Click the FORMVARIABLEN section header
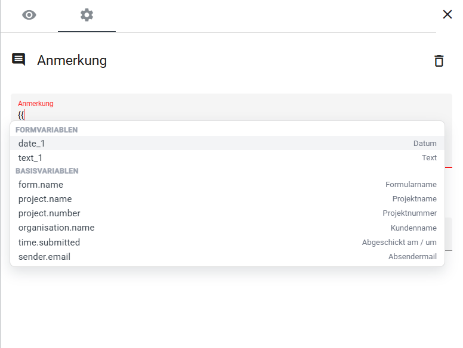The width and height of the screenshot is (463, 348). 47,130
